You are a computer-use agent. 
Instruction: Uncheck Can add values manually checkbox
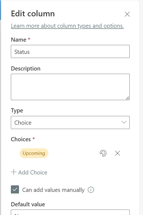tap(15, 189)
